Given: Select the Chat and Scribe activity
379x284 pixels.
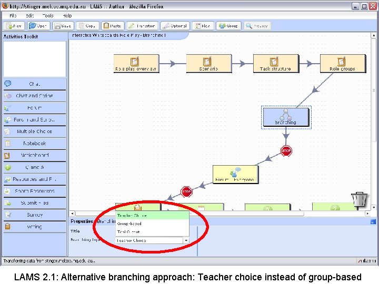Looking at the screenshot, I should tap(35, 96).
